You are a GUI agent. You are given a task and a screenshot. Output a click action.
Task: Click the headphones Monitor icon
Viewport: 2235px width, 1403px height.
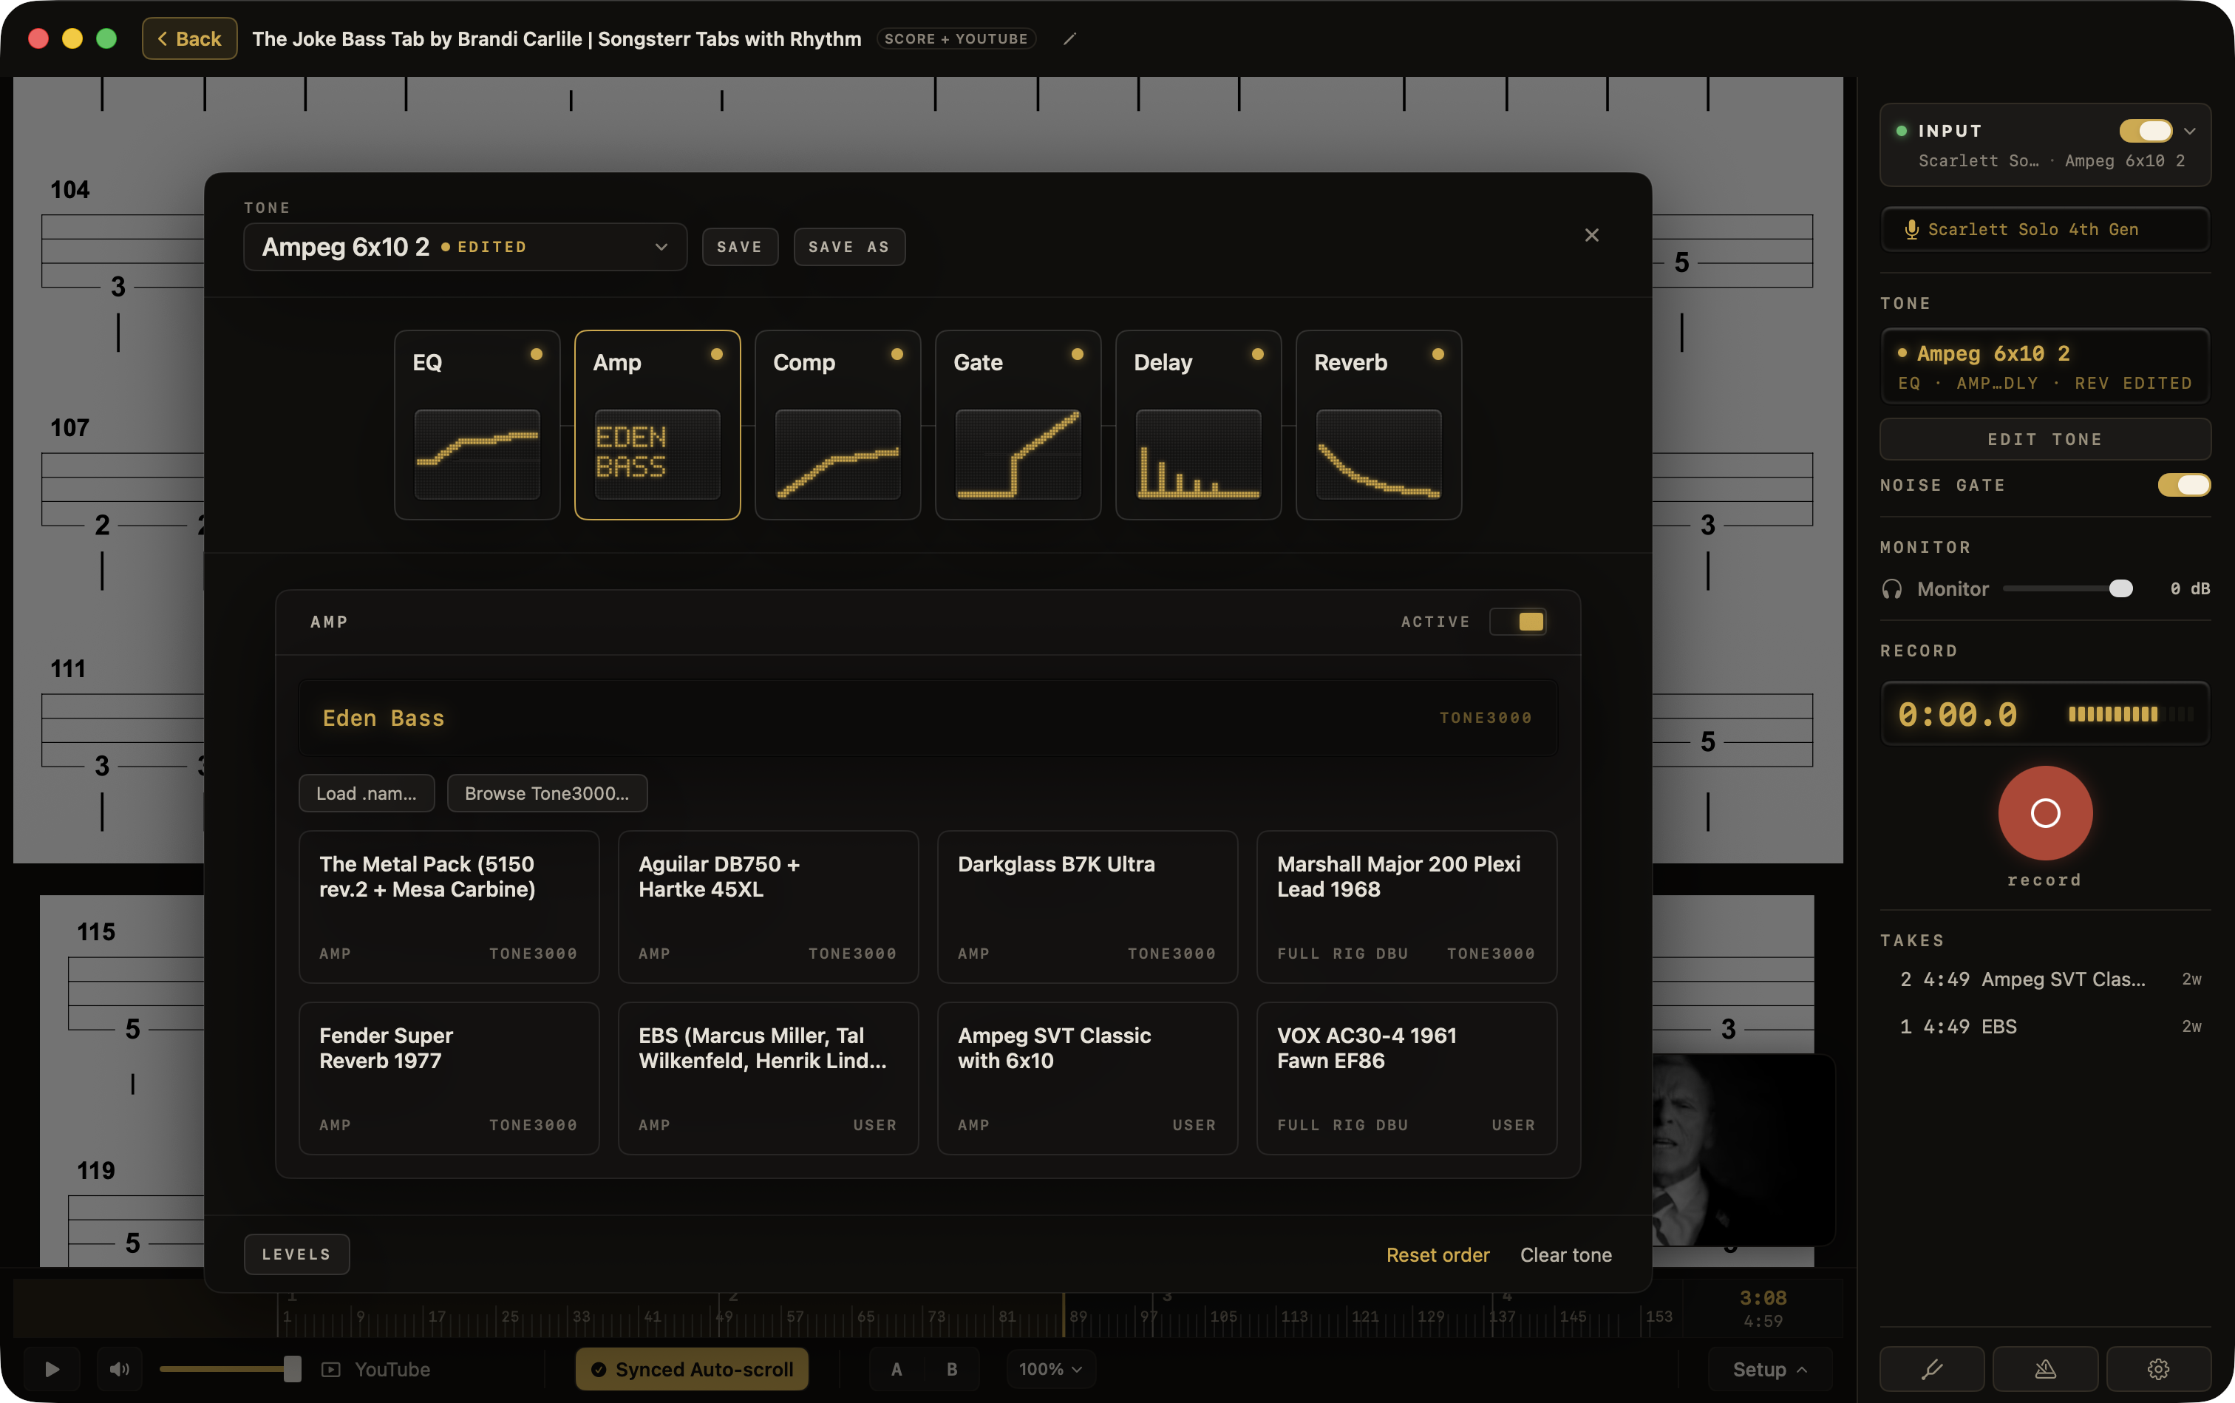point(1892,589)
